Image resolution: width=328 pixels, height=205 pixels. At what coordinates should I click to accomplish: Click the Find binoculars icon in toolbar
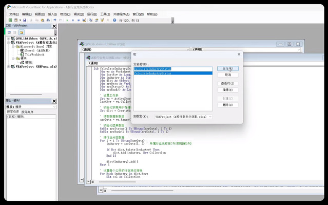tap(48, 20)
